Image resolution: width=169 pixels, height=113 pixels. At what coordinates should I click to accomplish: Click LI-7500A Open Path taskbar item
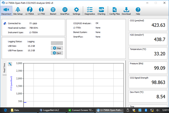point(110,110)
